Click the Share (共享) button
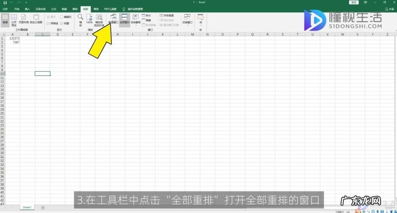 point(390,9)
